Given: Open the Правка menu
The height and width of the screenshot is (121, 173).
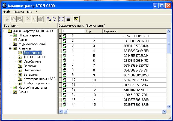Looking at the screenshot, I should point(19,12).
